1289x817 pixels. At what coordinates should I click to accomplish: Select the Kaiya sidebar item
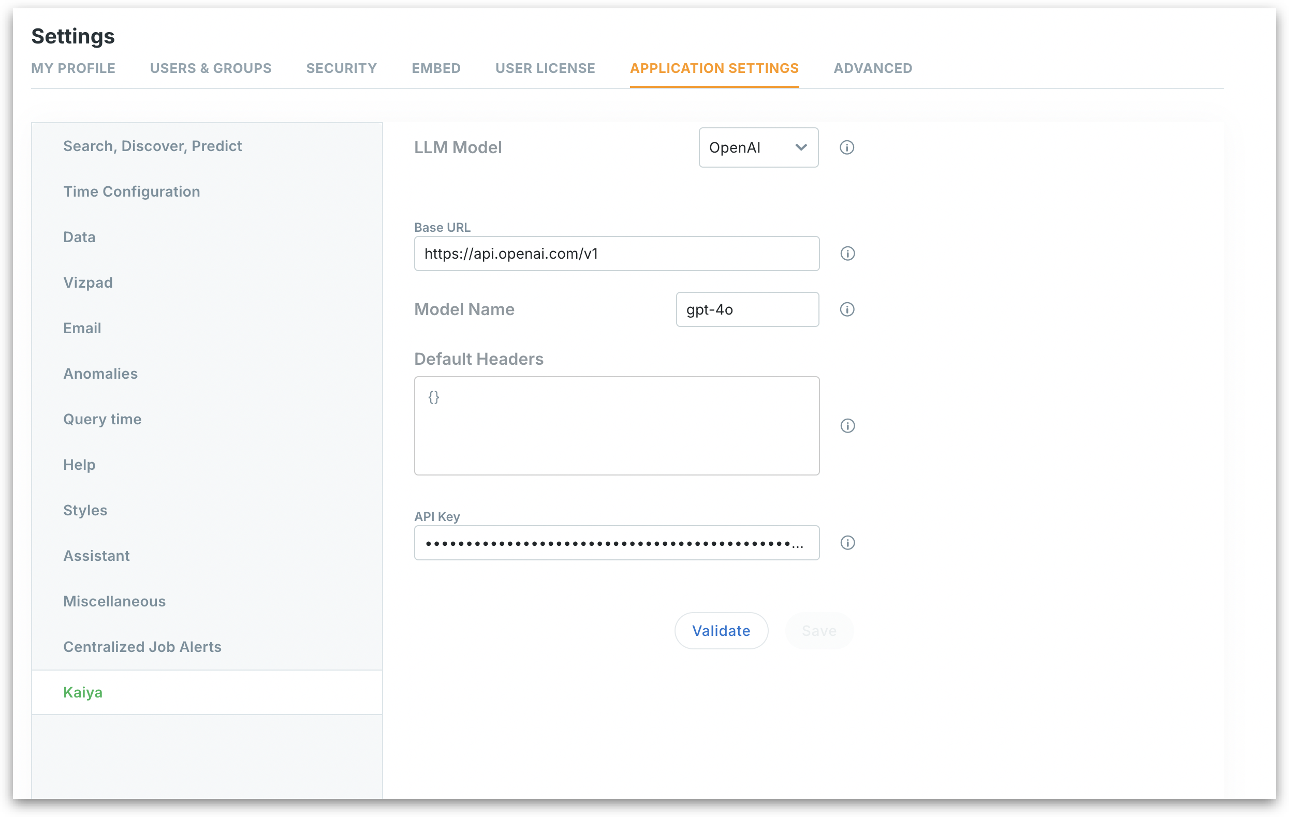pyautogui.click(x=83, y=692)
